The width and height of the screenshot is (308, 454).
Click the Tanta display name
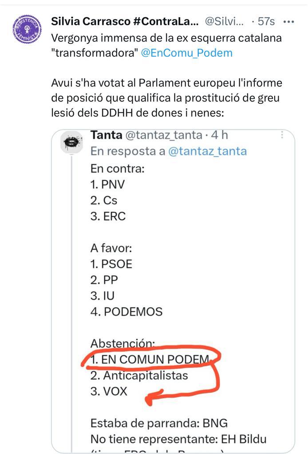[106, 135]
